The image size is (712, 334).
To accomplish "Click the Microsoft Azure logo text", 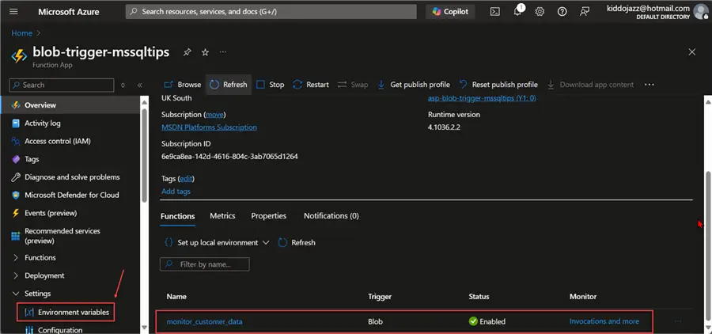I will (69, 12).
